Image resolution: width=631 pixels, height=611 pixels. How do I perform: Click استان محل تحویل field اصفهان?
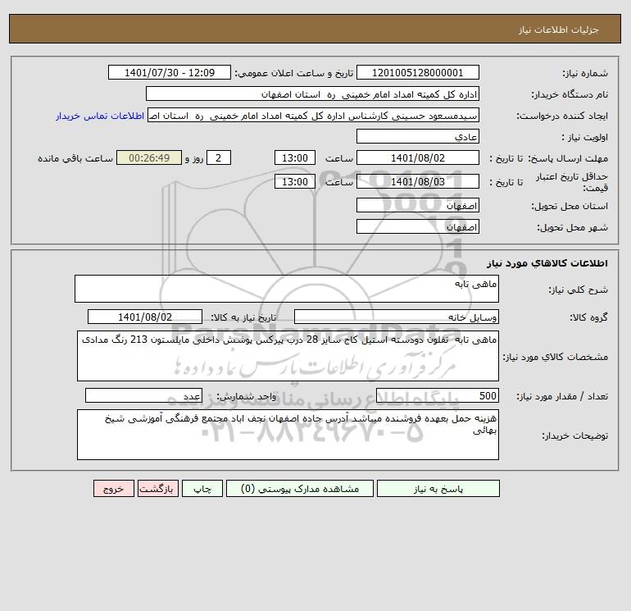tap(418, 205)
